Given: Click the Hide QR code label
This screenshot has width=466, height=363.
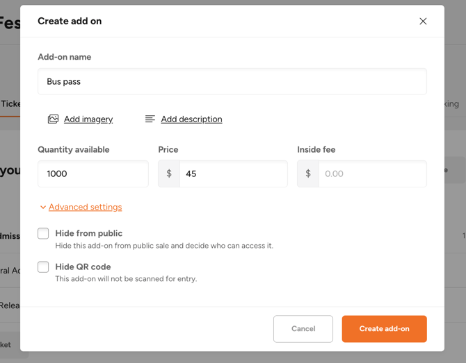Looking at the screenshot, I should pyautogui.click(x=83, y=267).
